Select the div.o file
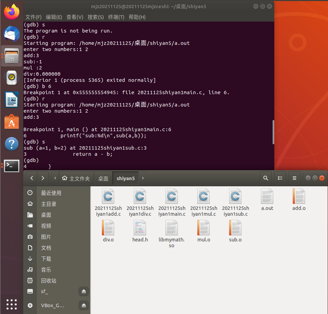328x314 pixels. (108, 231)
